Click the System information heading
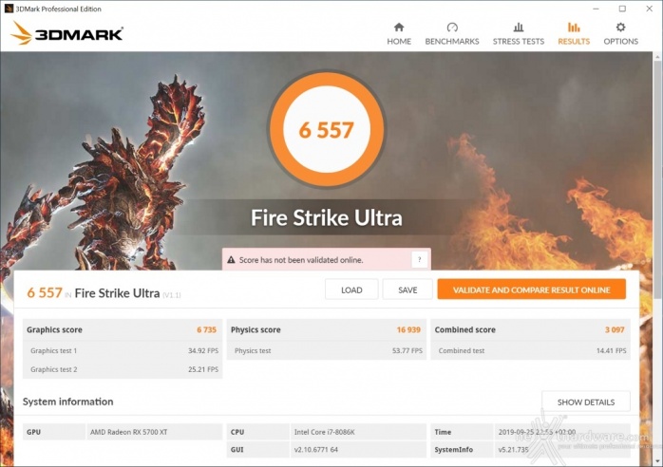The width and height of the screenshot is (663, 467). point(67,402)
